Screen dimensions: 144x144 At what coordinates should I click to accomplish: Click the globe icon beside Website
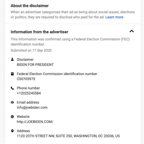point(12,117)
